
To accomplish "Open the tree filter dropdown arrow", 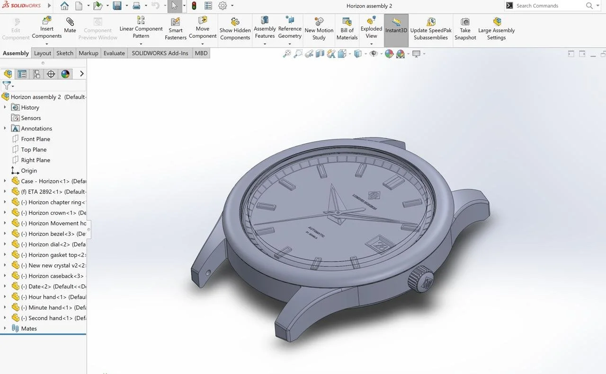I will pos(13,87).
